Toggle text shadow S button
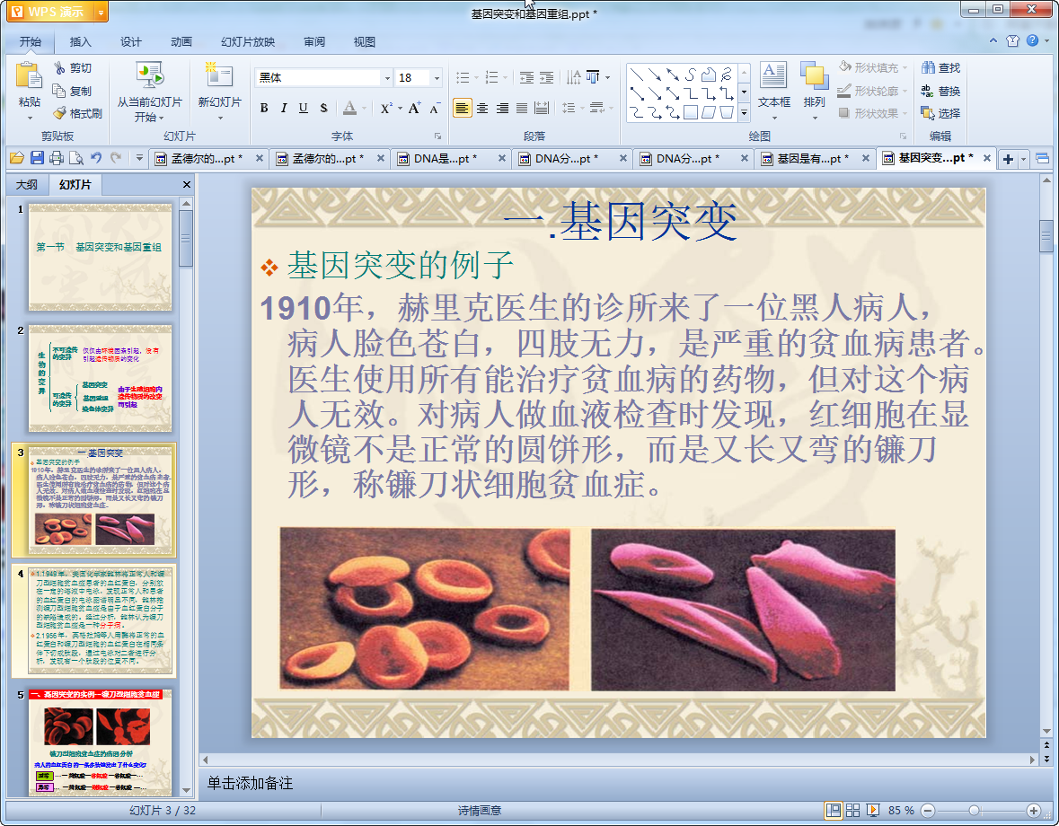 pos(323,108)
